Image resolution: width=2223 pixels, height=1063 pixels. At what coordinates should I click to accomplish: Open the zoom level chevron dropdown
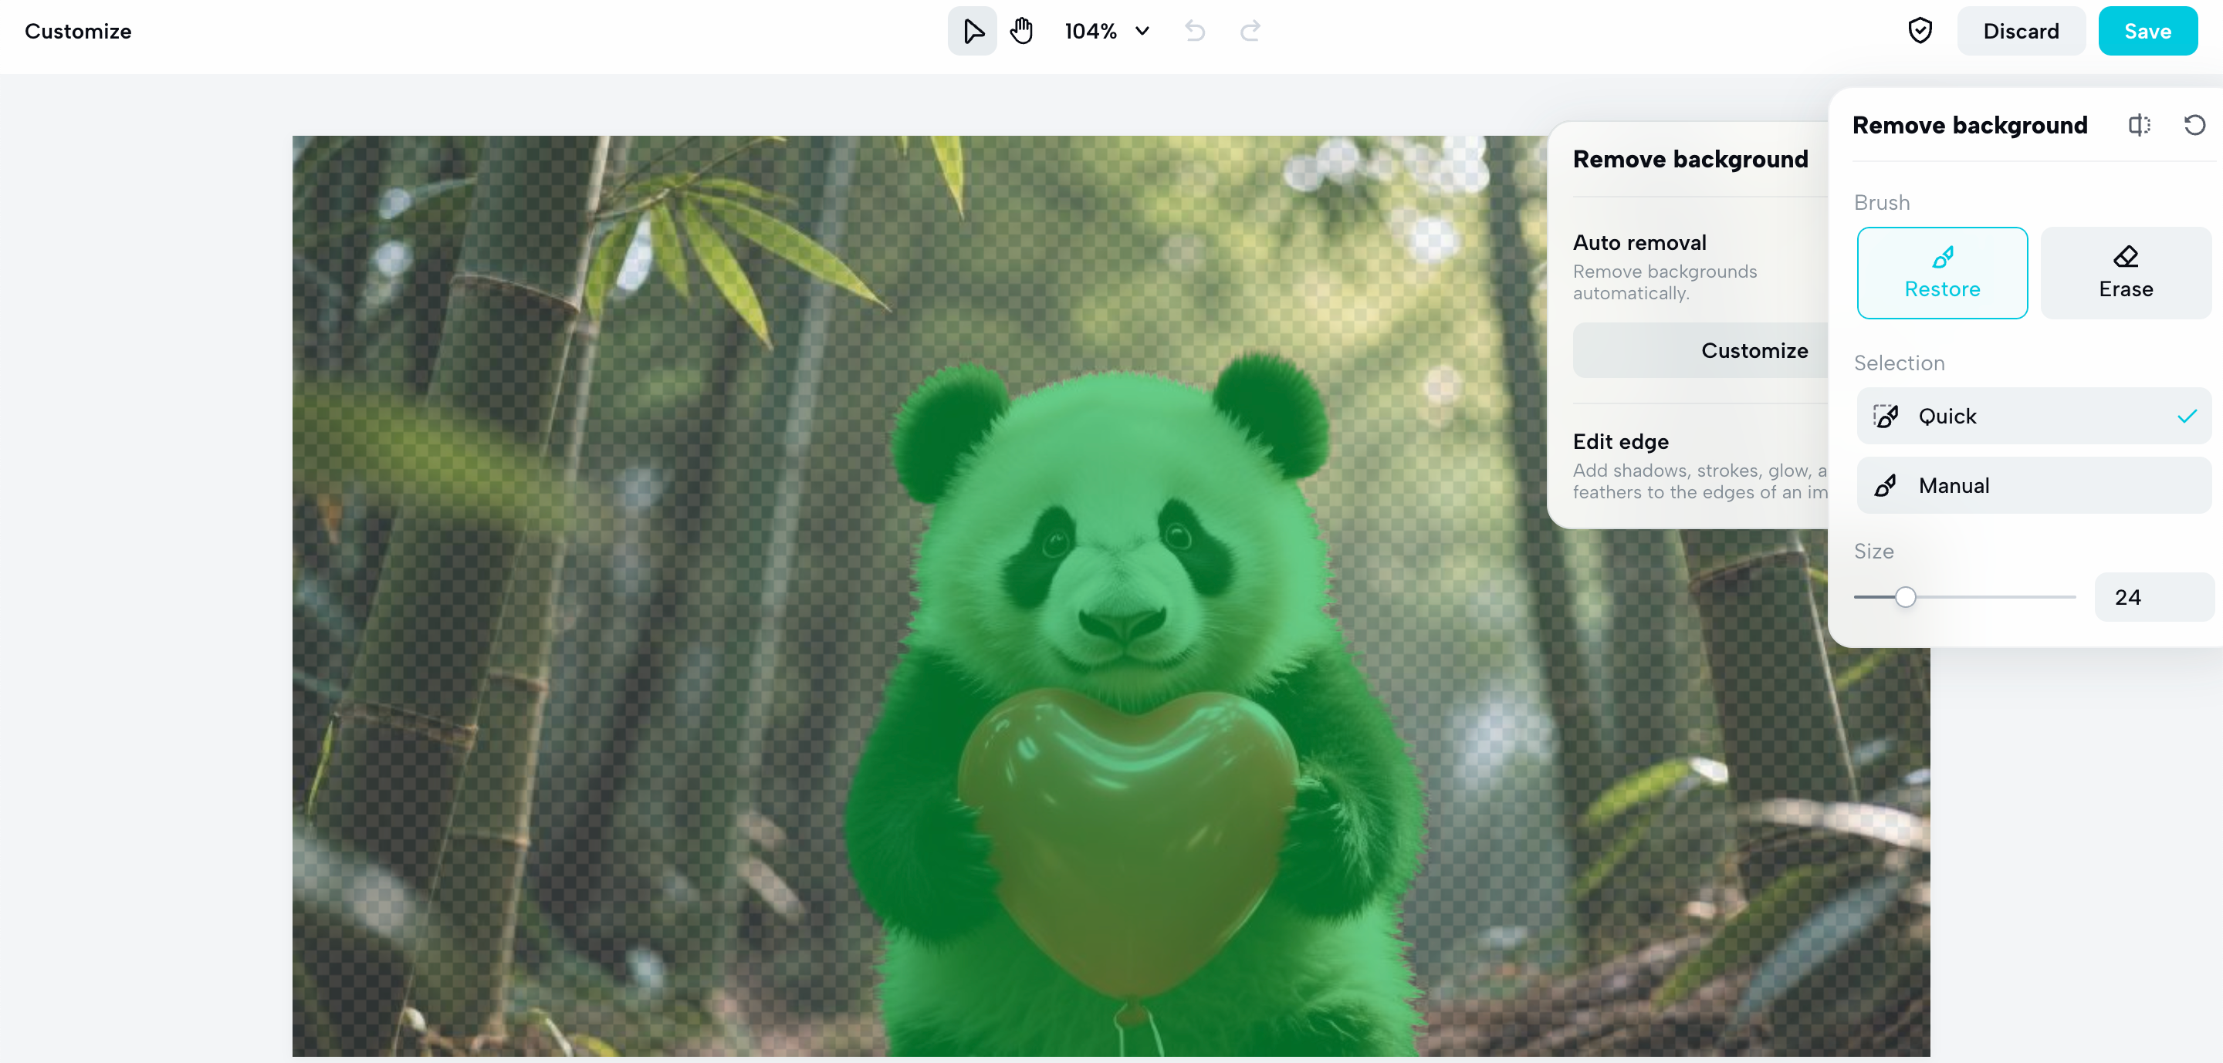tap(1142, 31)
